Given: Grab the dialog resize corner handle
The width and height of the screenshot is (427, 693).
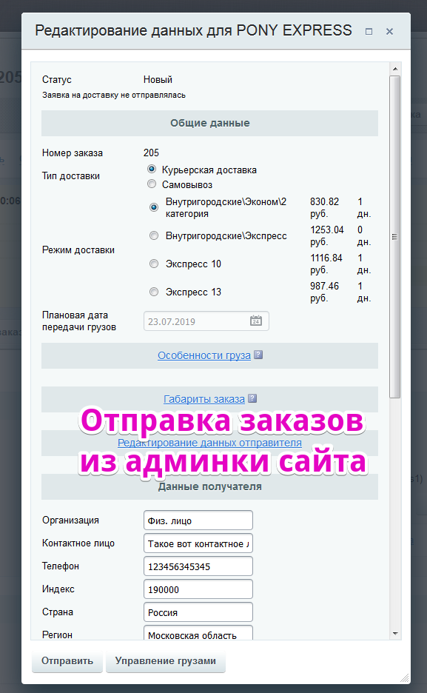Looking at the screenshot, I should tap(405, 678).
